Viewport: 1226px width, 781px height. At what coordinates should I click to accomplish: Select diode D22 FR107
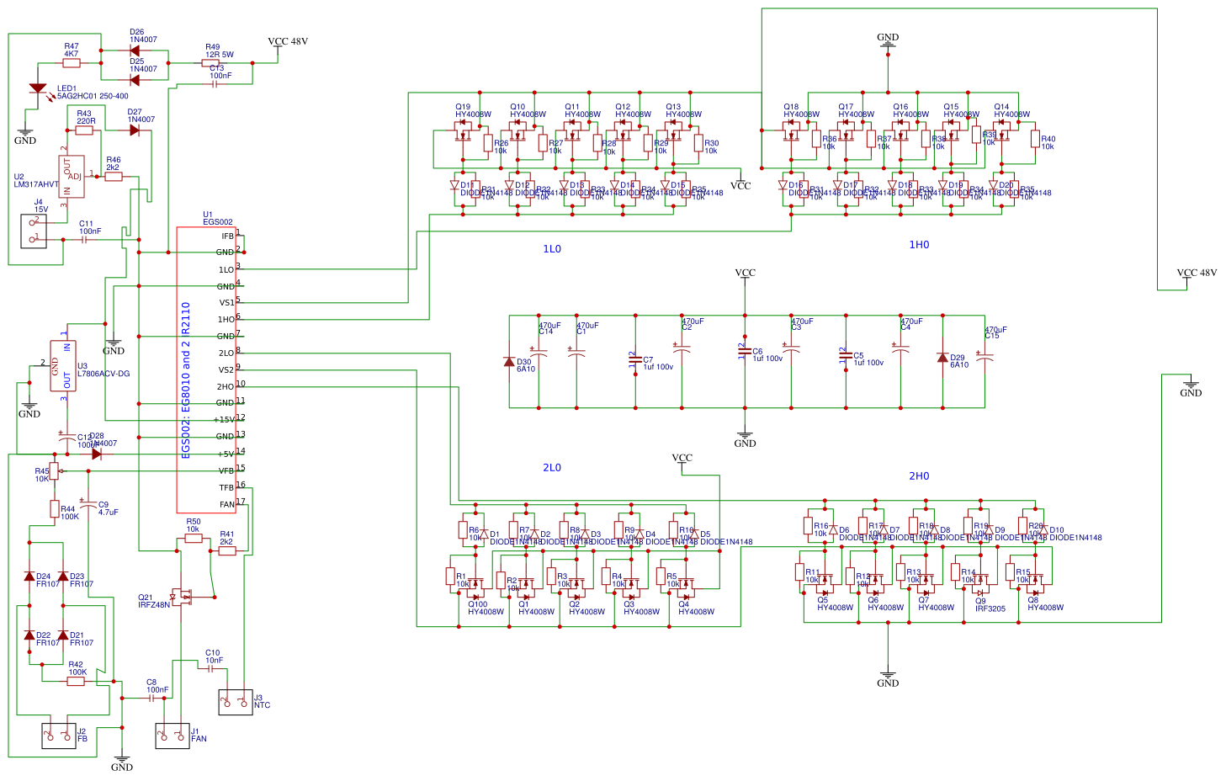coord(29,635)
